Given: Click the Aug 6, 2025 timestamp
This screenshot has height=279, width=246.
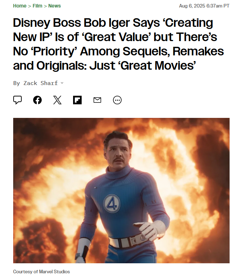Looking at the screenshot, I should pyautogui.click(x=204, y=6).
